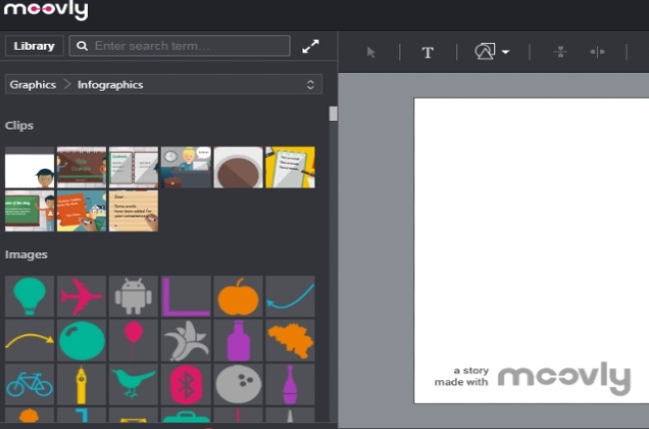The height and width of the screenshot is (429, 649).
Task: Open the shapes tool dropdown
Action: point(492,52)
